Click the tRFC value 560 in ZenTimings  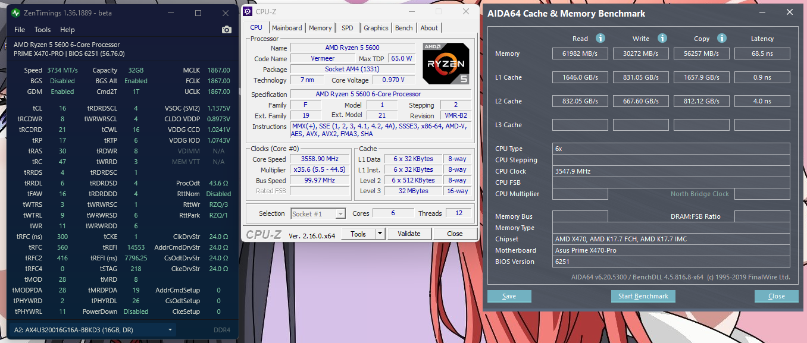pyautogui.click(x=62, y=247)
